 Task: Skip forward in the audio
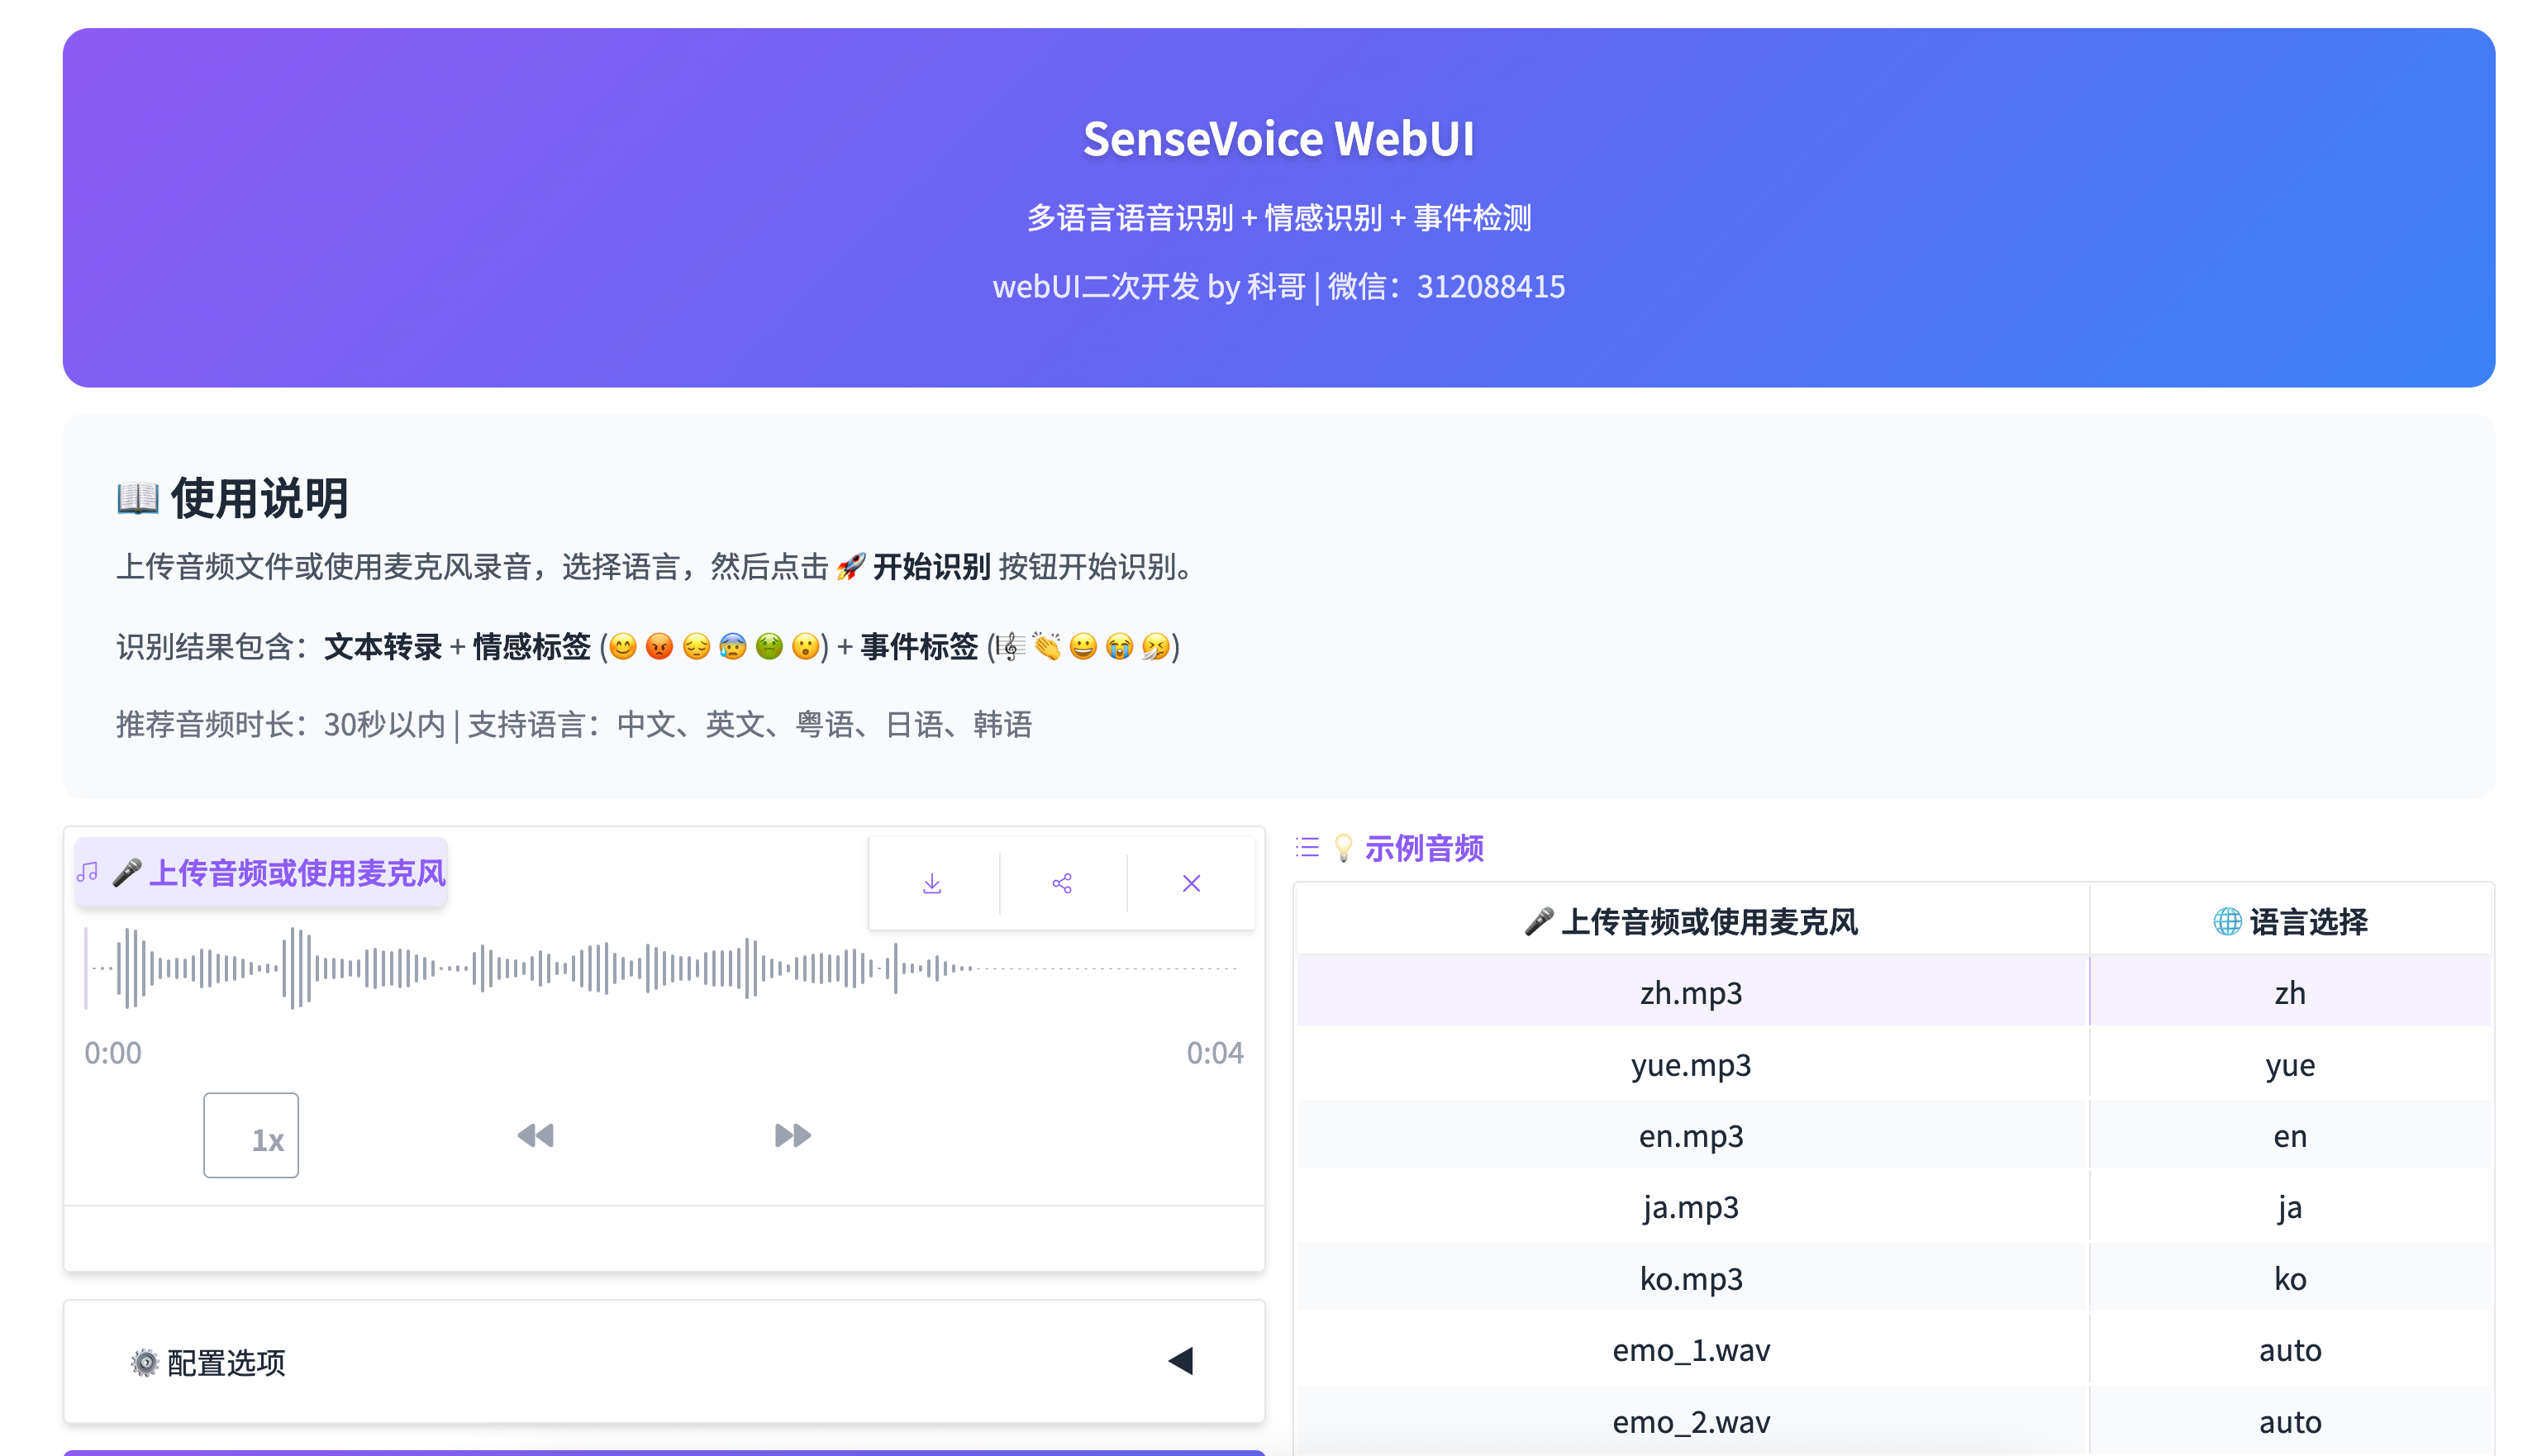(792, 1135)
